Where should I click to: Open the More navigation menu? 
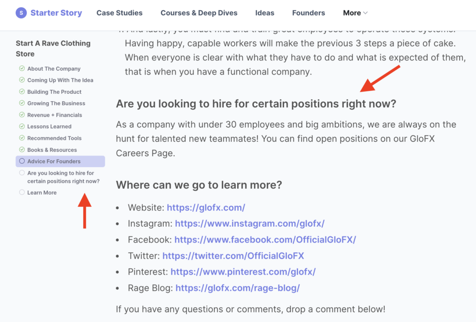(355, 13)
